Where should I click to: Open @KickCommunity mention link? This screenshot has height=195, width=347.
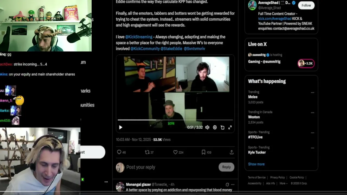(145, 49)
